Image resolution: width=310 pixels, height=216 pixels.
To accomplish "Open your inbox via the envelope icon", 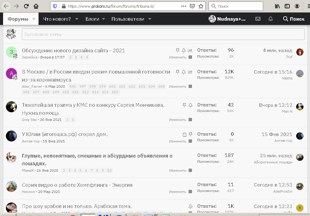I will tap(258, 19).
